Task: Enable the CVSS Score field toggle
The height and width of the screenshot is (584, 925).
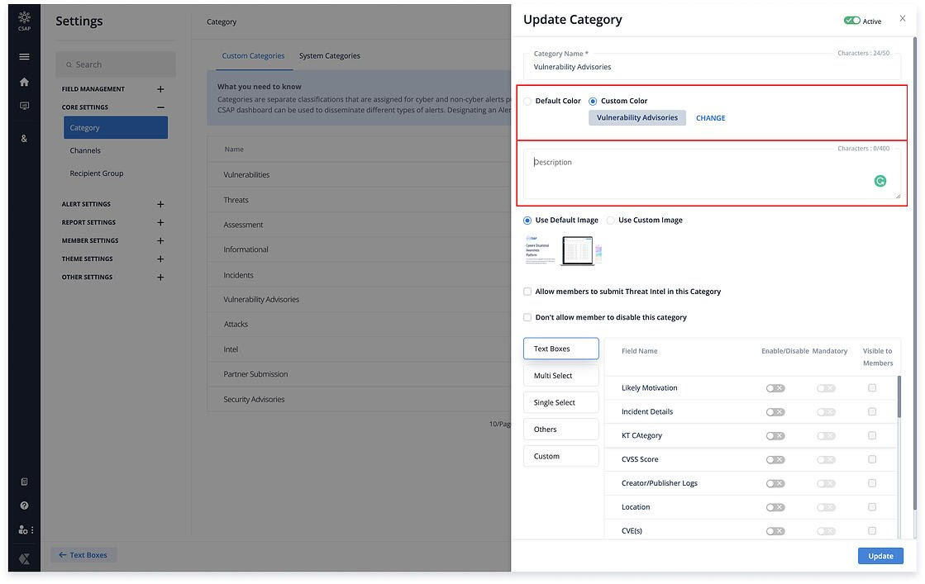Action: coord(775,459)
